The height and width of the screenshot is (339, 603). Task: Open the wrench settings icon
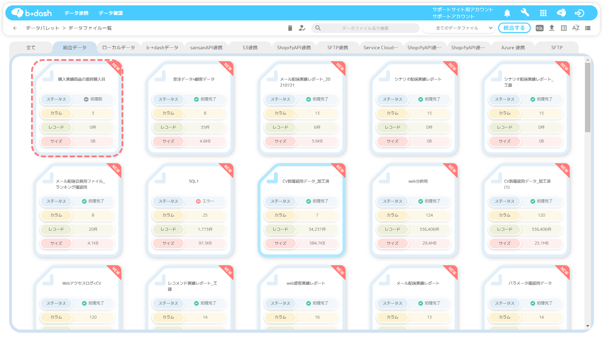[525, 13]
